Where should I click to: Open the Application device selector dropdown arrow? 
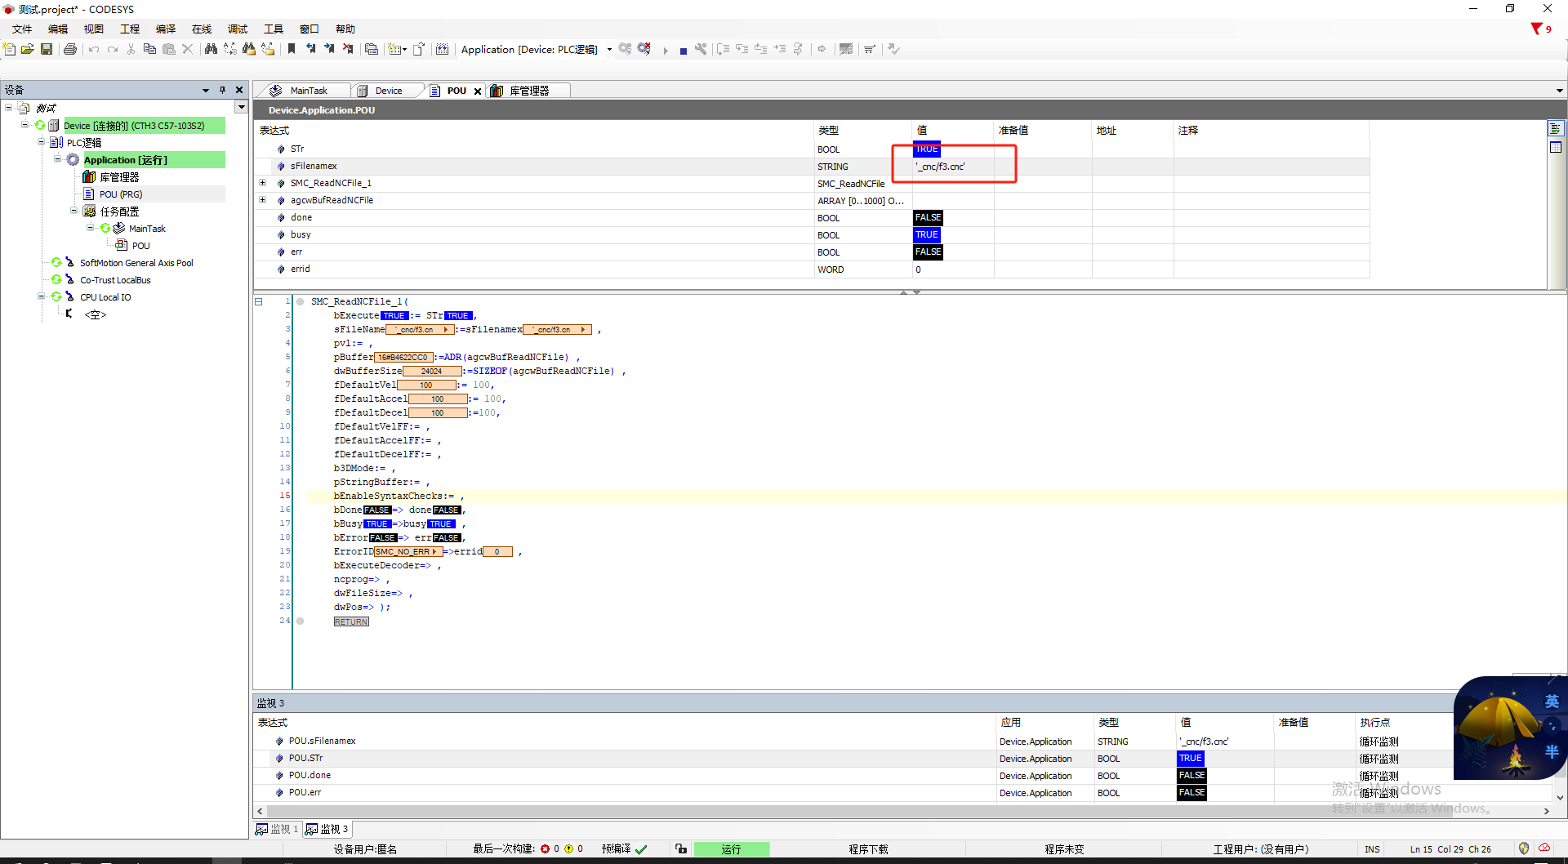(609, 50)
